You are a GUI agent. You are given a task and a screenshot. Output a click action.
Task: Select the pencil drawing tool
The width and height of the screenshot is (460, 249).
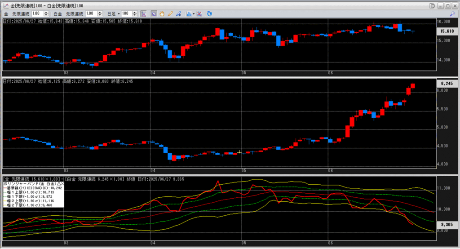tap(170, 14)
